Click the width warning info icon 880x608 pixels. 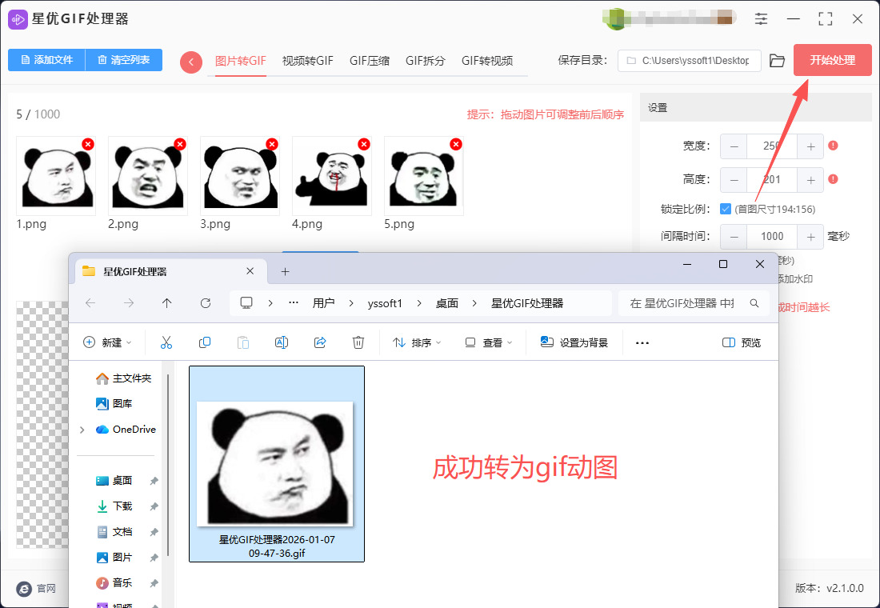(x=834, y=146)
